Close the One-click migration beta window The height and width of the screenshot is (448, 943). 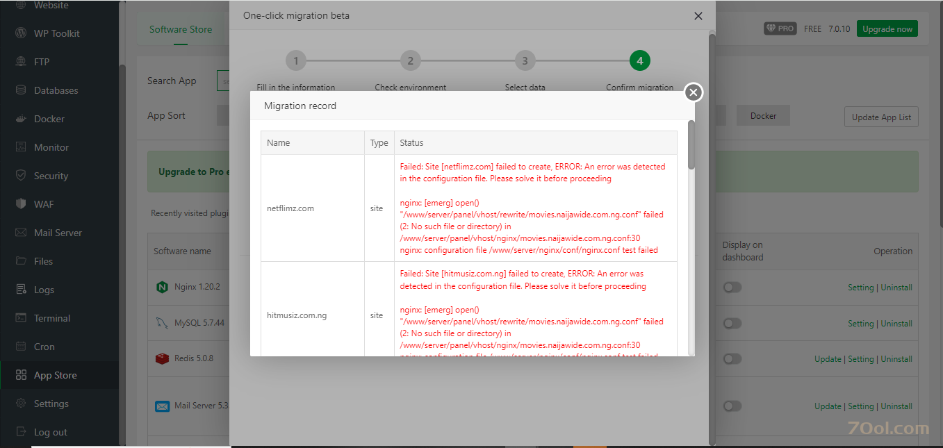click(x=698, y=16)
